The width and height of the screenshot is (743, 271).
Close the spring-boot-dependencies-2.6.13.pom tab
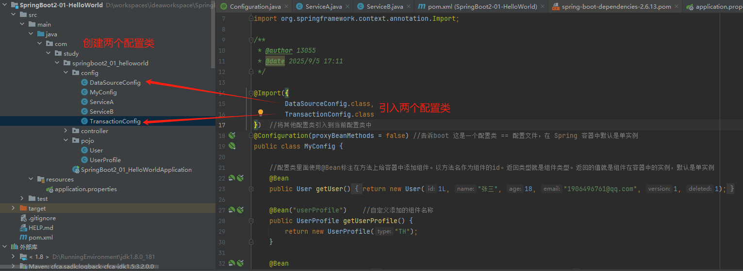pos(677,7)
